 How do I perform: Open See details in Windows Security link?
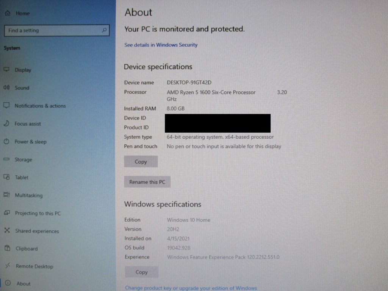click(x=161, y=45)
